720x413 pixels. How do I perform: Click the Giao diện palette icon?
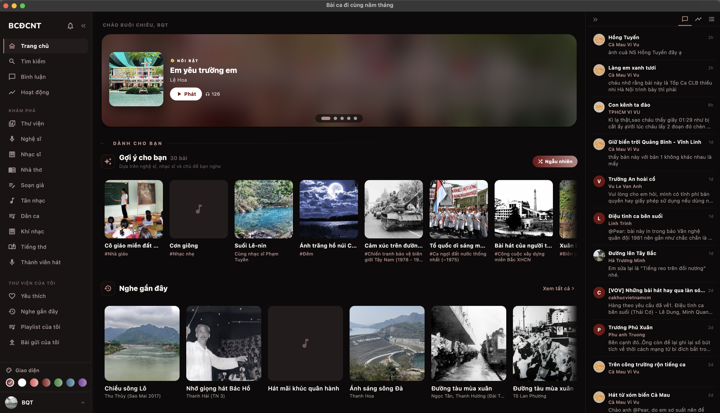point(9,370)
